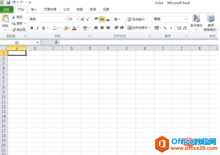Click the Cut scissors icon
This screenshot has height=155, width=220.
[14, 17]
